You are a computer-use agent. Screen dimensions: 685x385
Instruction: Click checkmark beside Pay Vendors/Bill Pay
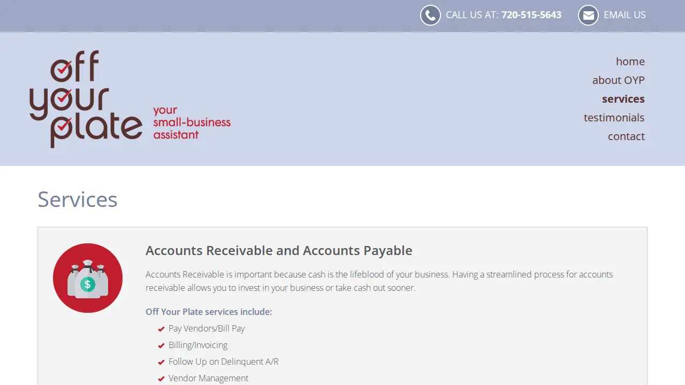pos(161,329)
